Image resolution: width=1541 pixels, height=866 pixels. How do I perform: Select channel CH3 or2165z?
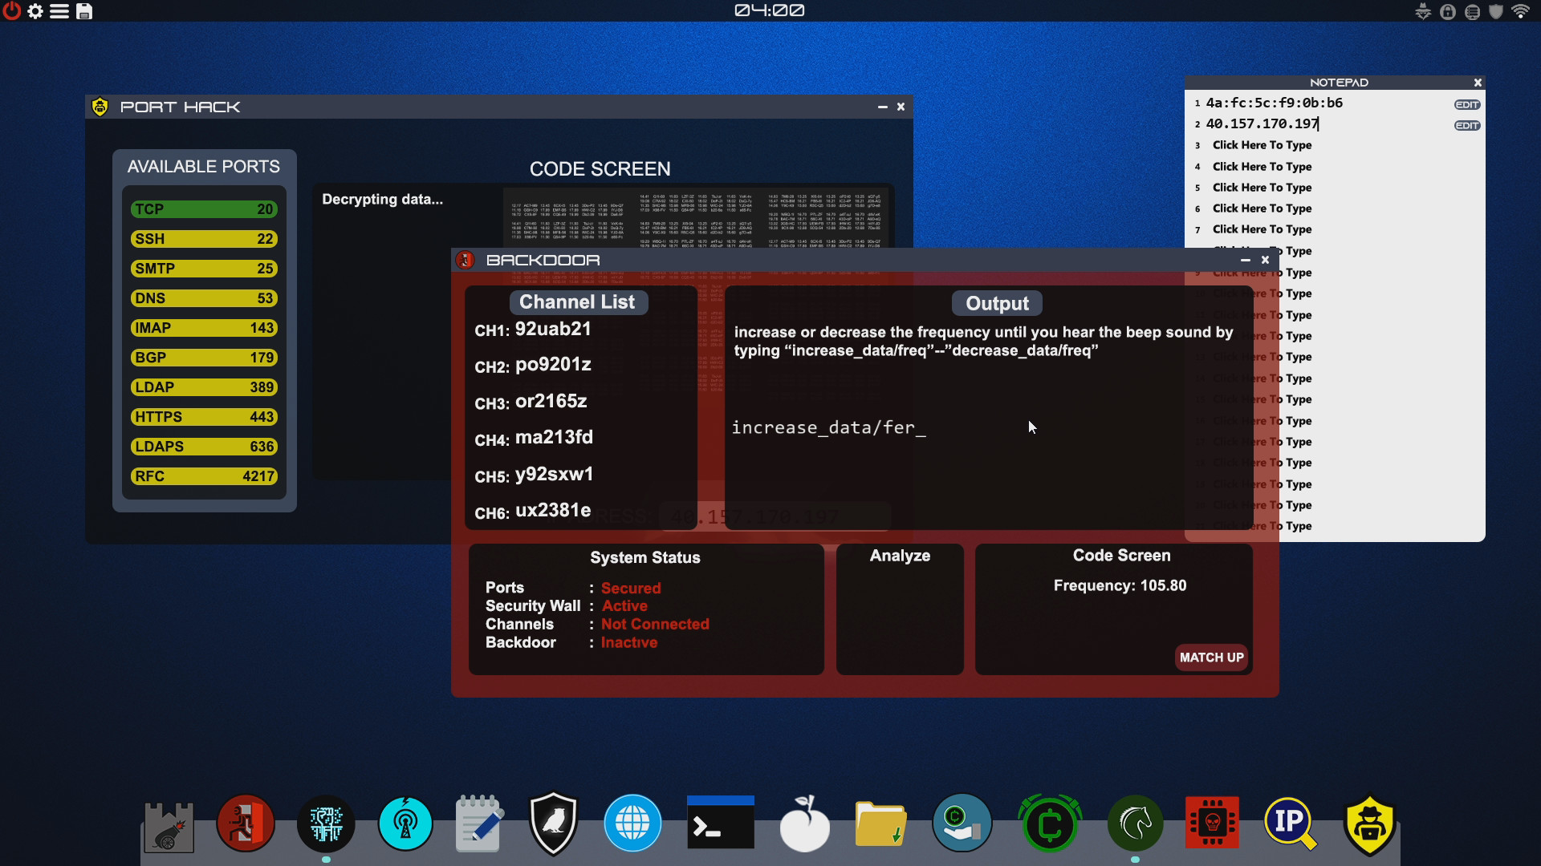coord(531,401)
